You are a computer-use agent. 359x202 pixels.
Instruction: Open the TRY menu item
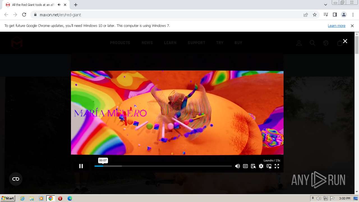(x=220, y=43)
